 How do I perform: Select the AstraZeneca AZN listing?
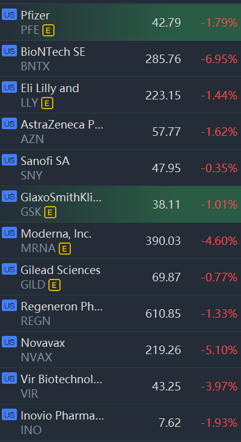(x=120, y=132)
